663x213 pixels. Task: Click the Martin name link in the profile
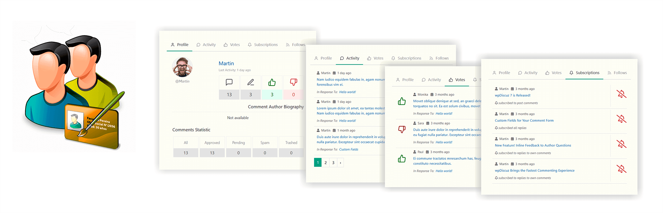pyautogui.click(x=226, y=64)
